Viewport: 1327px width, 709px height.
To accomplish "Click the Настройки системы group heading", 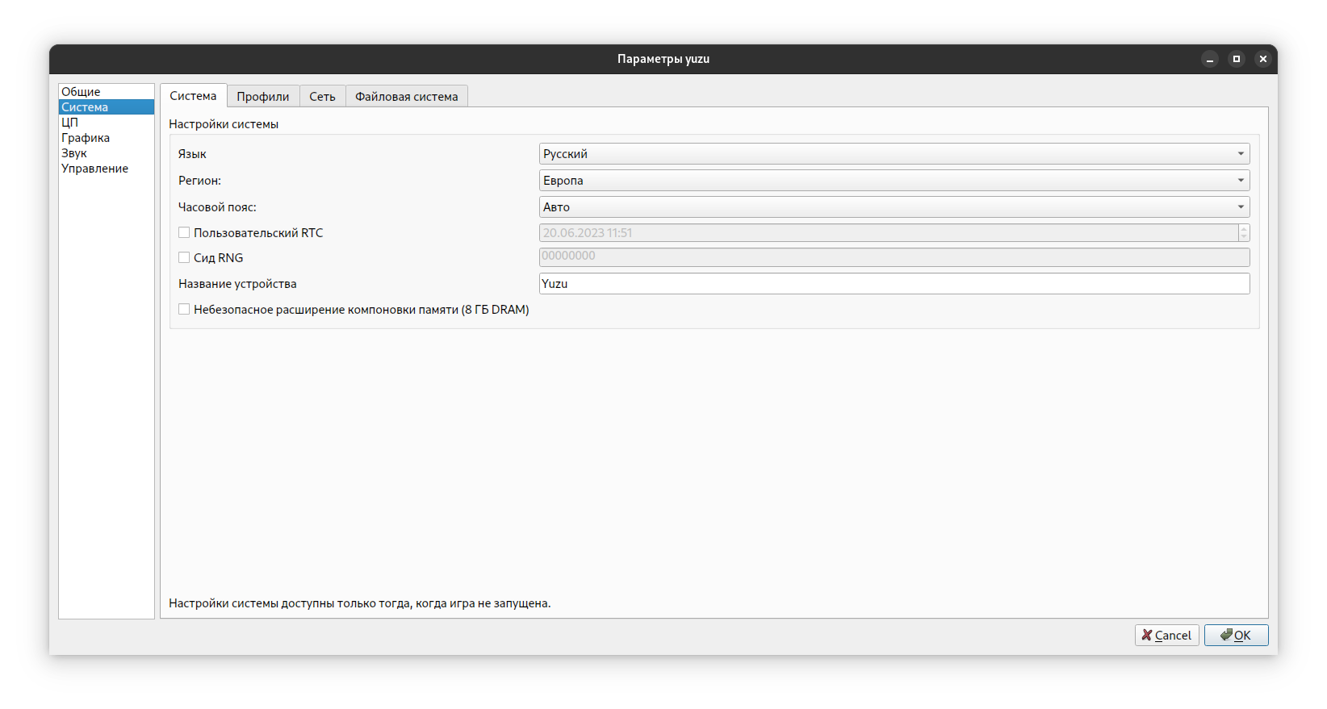I will pos(224,124).
